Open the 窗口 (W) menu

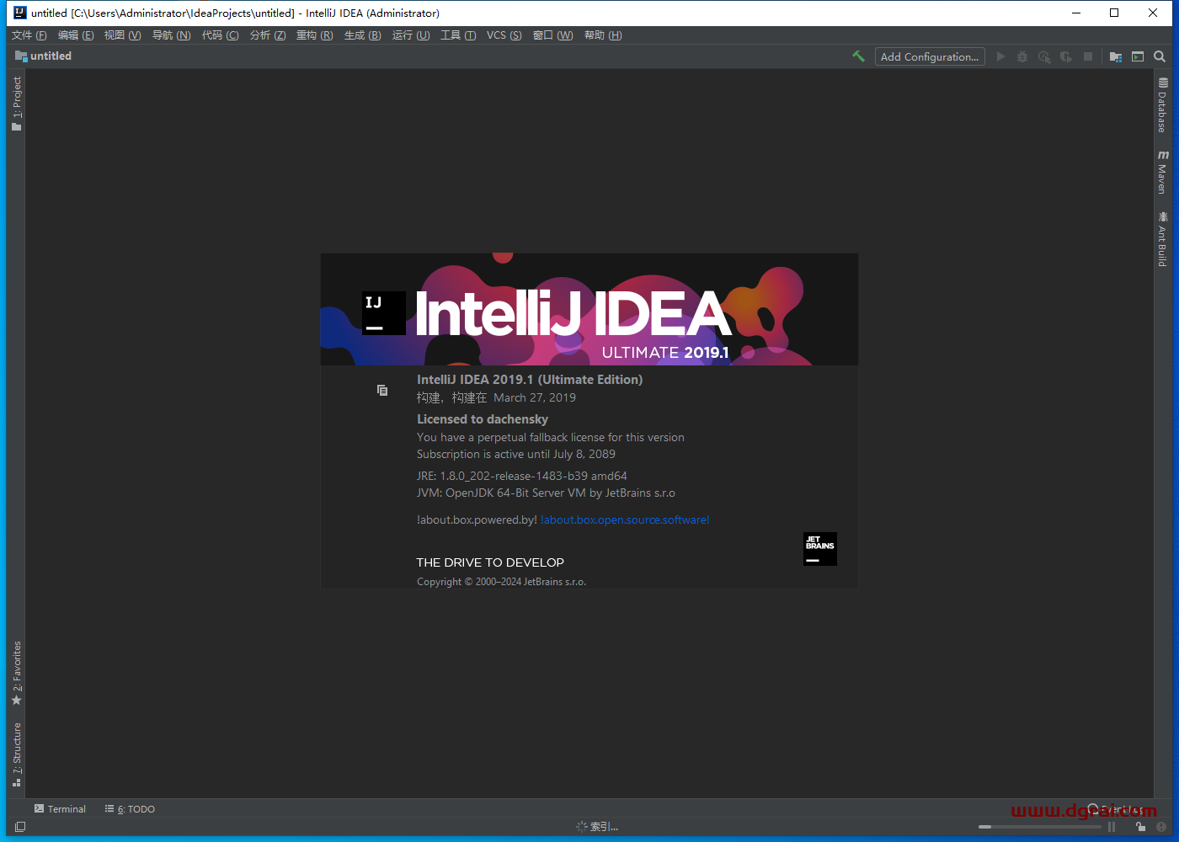[x=552, y=35]
